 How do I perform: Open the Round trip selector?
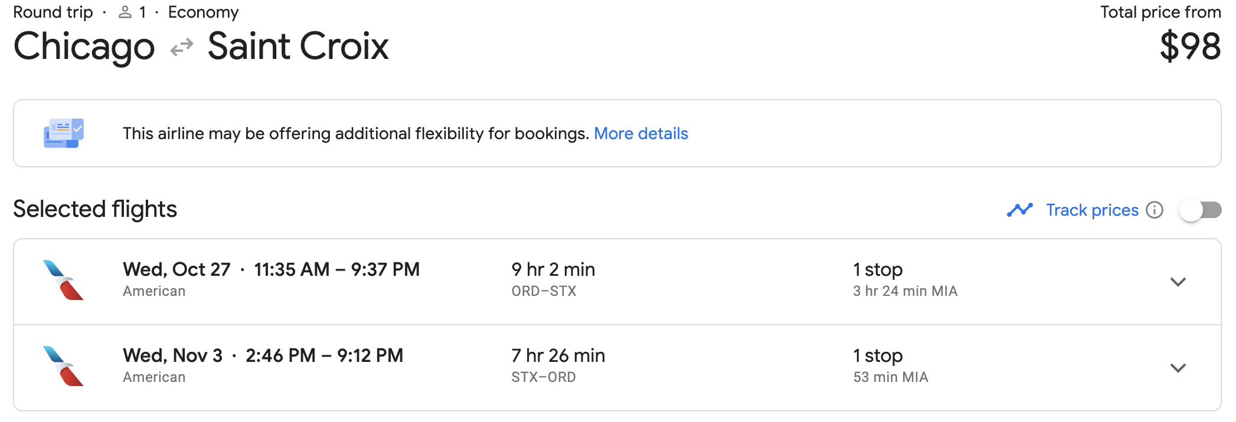tap(53, 11)
